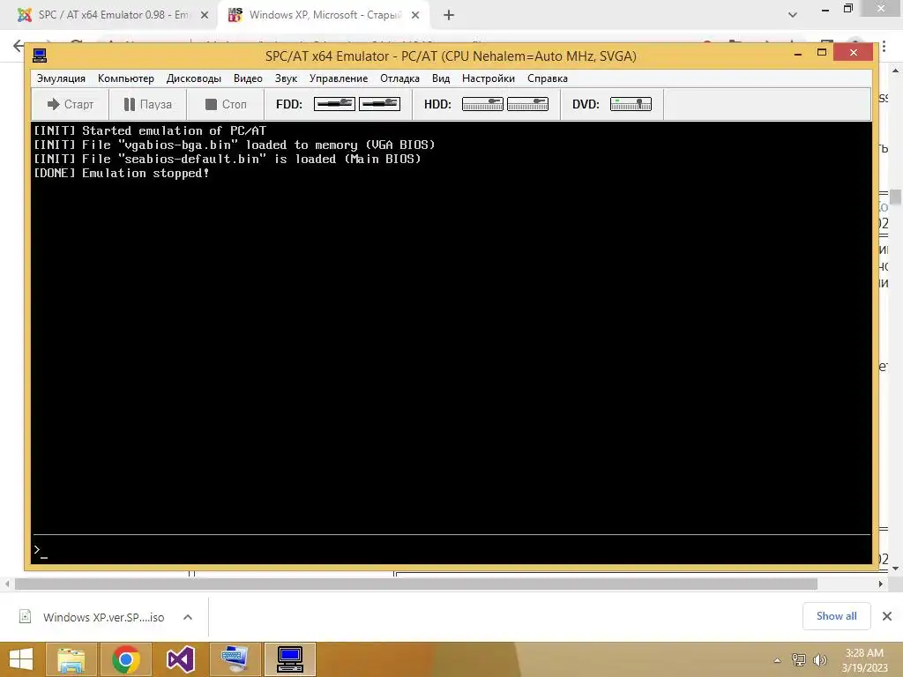Open the Звук menu
The width and height of the screenshot is (903, 677).
(286, 78)
